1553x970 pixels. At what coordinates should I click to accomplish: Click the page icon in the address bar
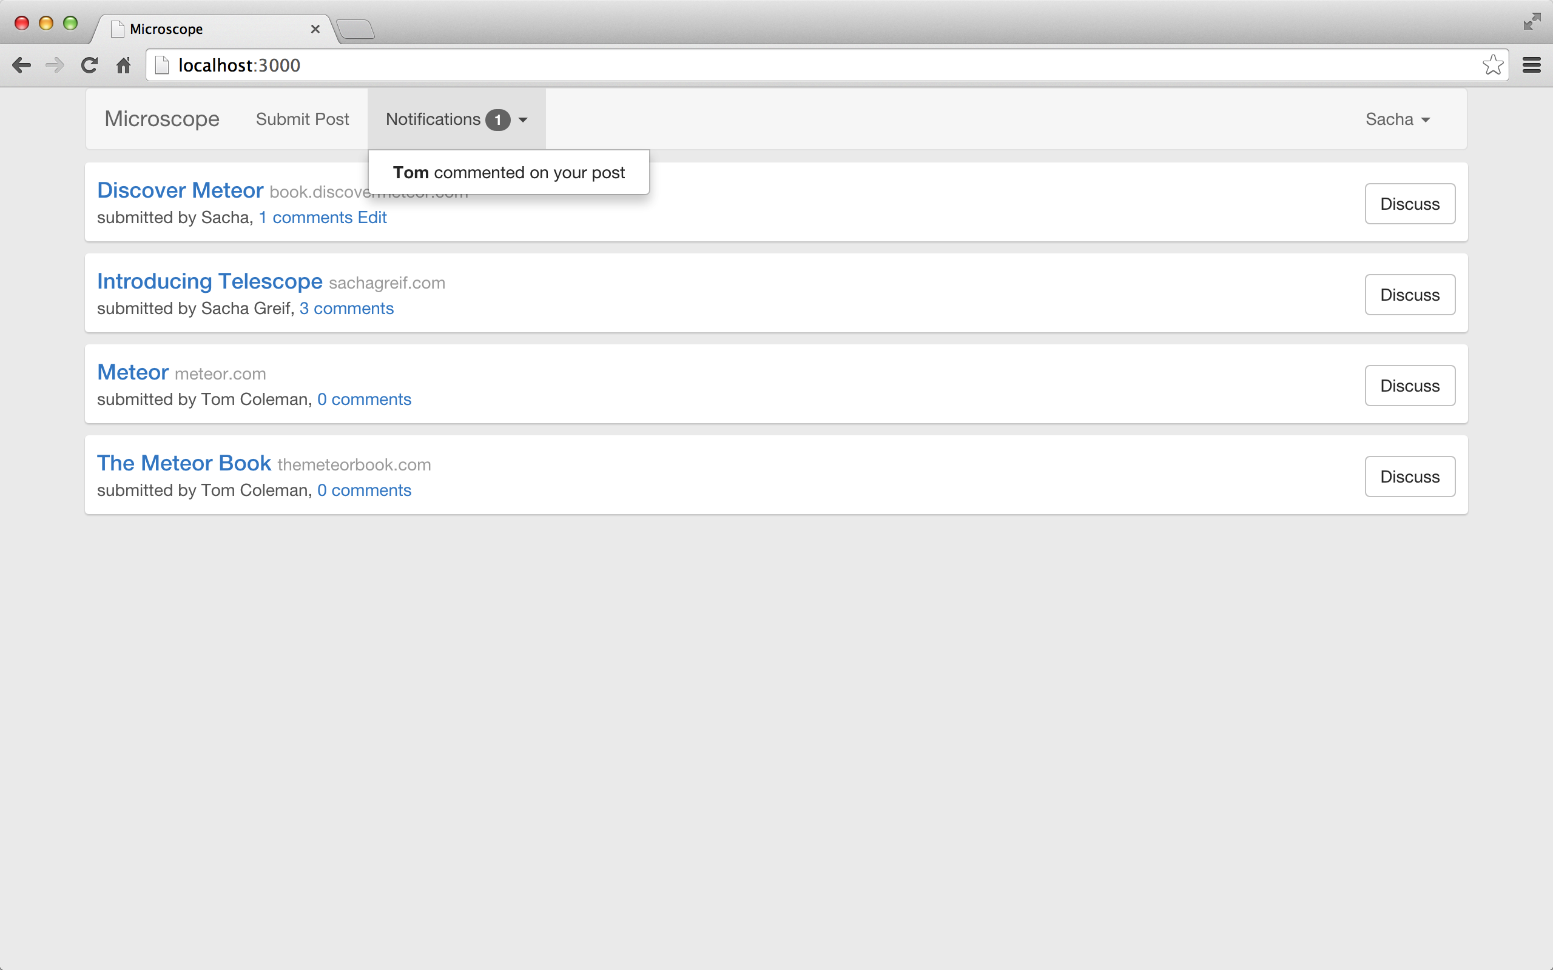(162, 64)
